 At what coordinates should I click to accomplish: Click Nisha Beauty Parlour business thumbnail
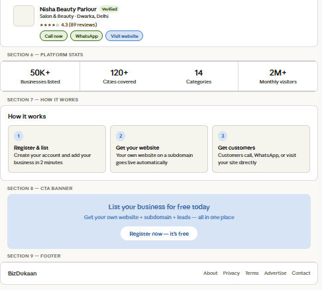[24, 16]
